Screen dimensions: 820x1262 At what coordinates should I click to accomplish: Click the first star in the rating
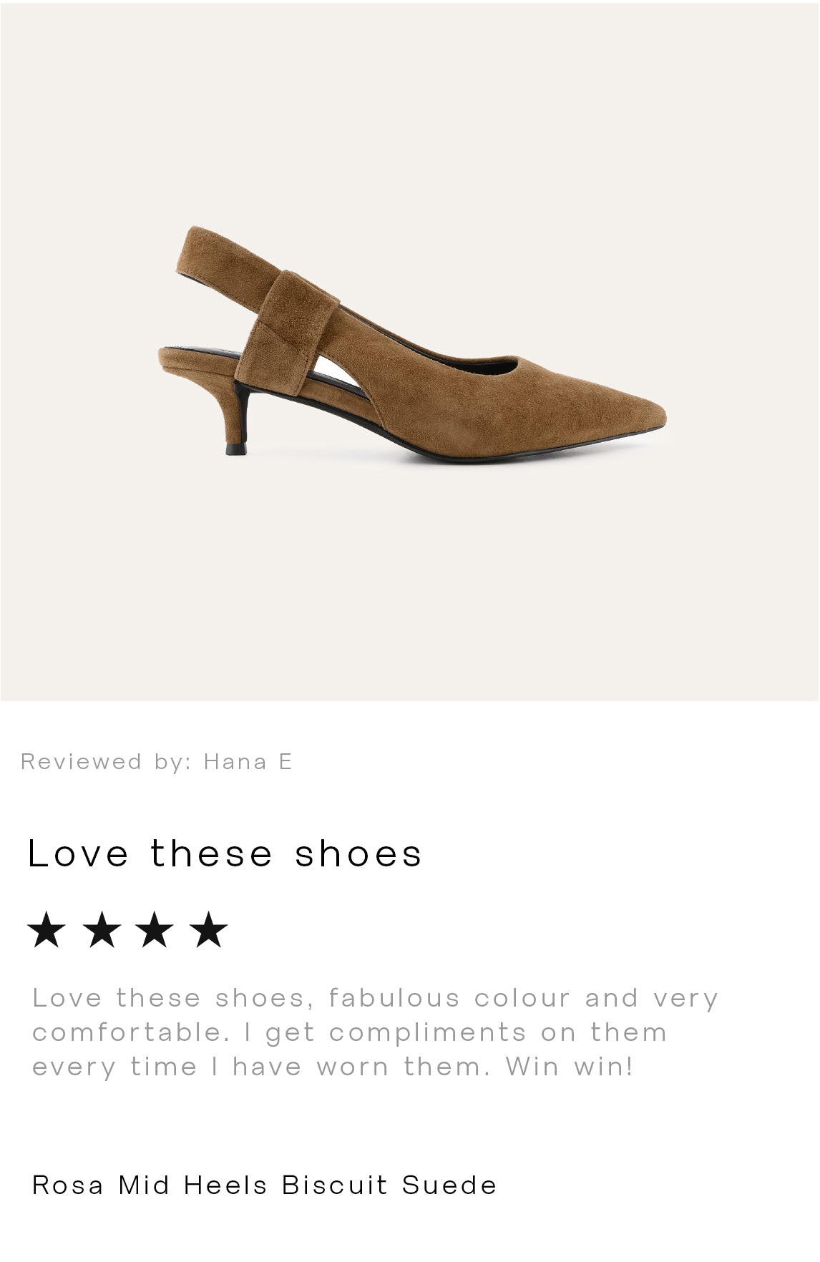pos(47,930)
